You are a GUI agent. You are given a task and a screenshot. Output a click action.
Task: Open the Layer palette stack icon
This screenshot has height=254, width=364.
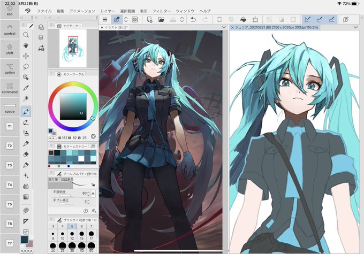pos(41,37)
